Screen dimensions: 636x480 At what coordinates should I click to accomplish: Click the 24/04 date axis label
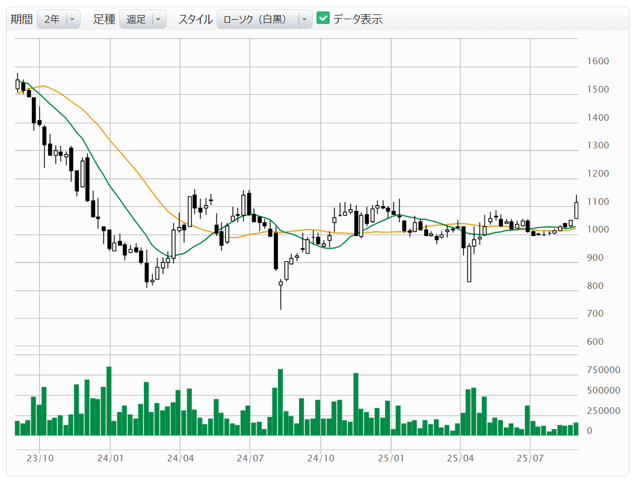pyautogui.click(x=180, y=458)
